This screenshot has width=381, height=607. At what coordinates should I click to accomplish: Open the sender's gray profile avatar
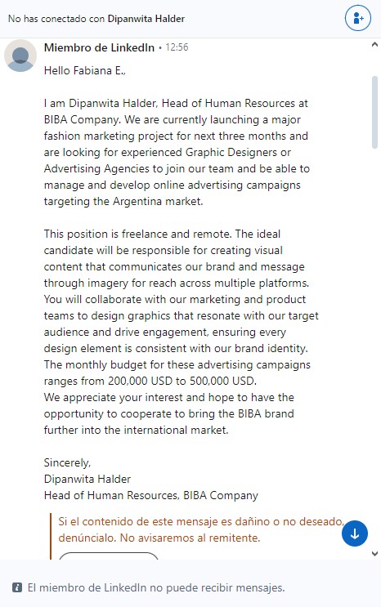pyautogui.click(x=20, y=56)
